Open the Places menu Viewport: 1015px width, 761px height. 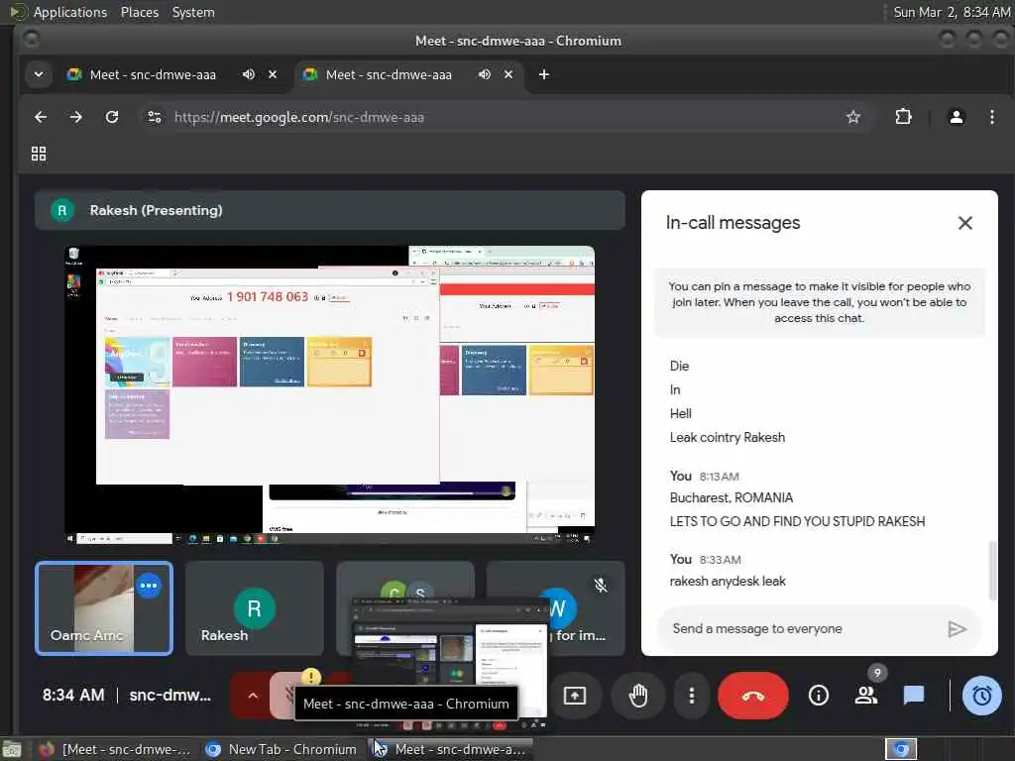pos(140,12)
